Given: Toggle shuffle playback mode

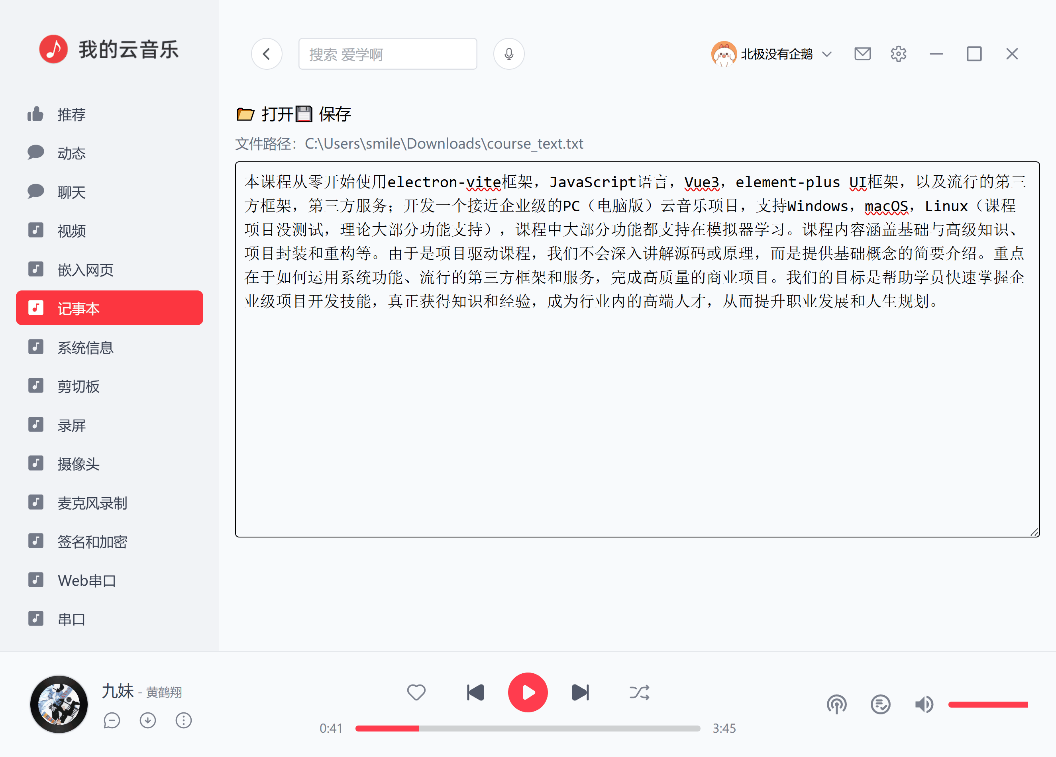Looking at the screenshot, I should [x=639, y=693].
